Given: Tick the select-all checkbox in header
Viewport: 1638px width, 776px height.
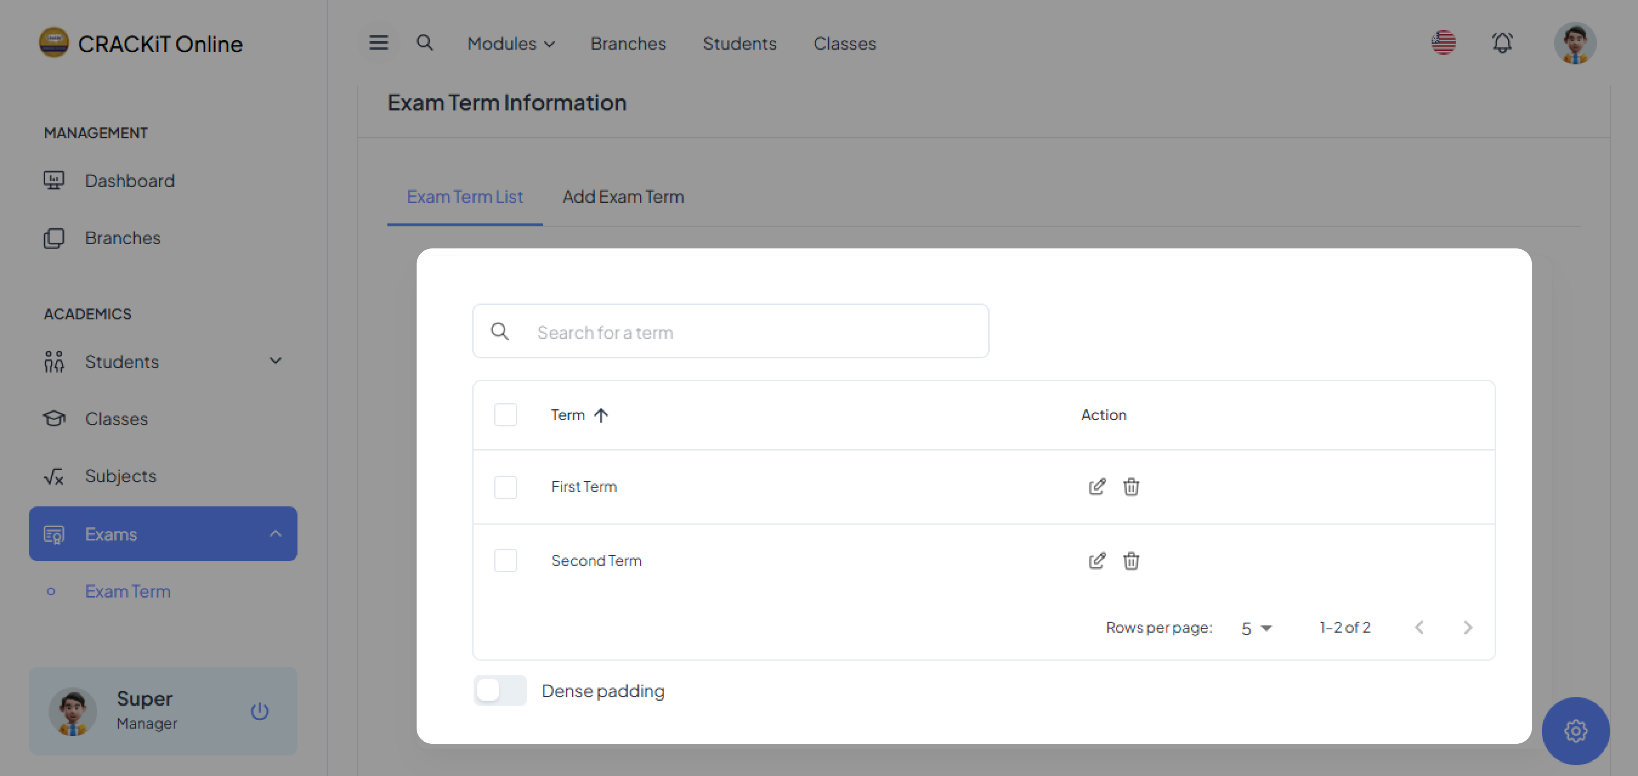Looking at the screenshot, I should (505, 415).
